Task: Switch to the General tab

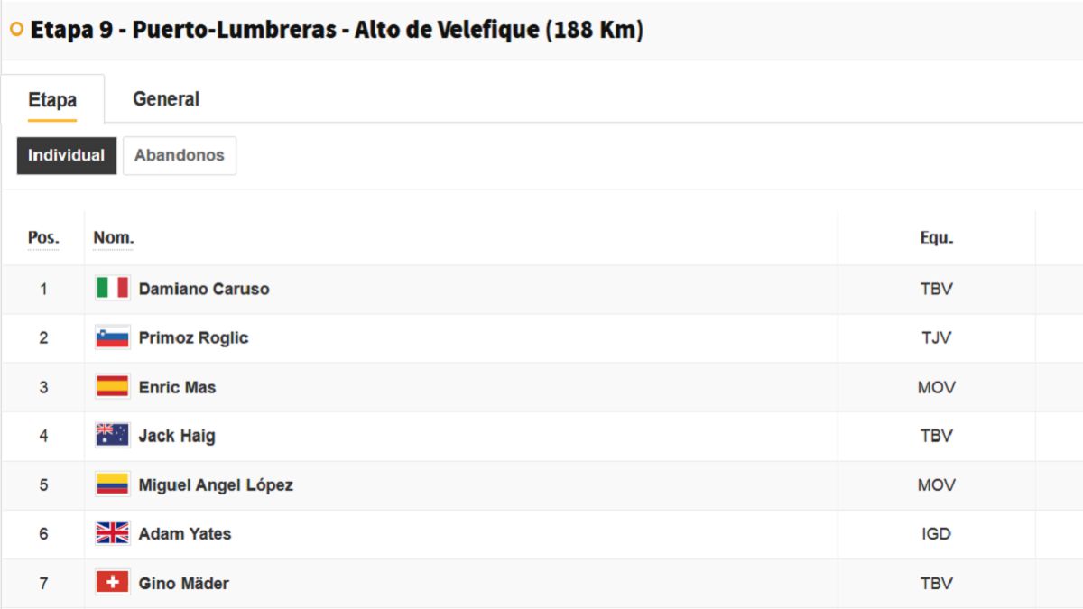Action: (166, 99)
